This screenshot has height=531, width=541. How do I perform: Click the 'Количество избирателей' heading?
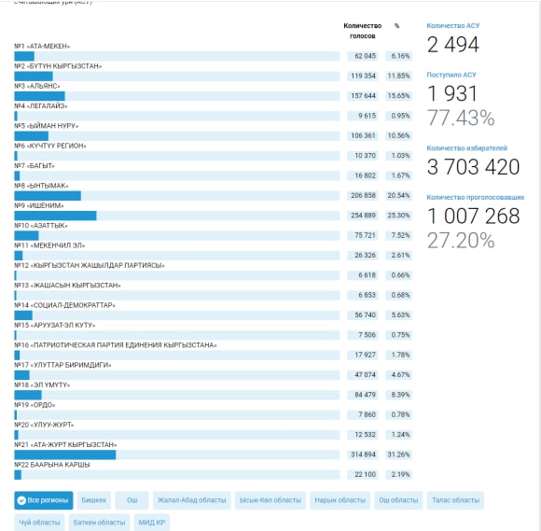tap(467, 148)
